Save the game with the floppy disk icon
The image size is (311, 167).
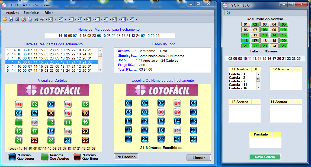[11, 19]
